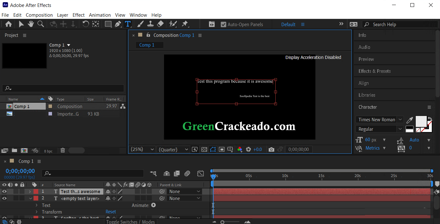Hide the 'Test th...s awesome' layer
Viewport: 440px width, 224px height.
point(4,191)
